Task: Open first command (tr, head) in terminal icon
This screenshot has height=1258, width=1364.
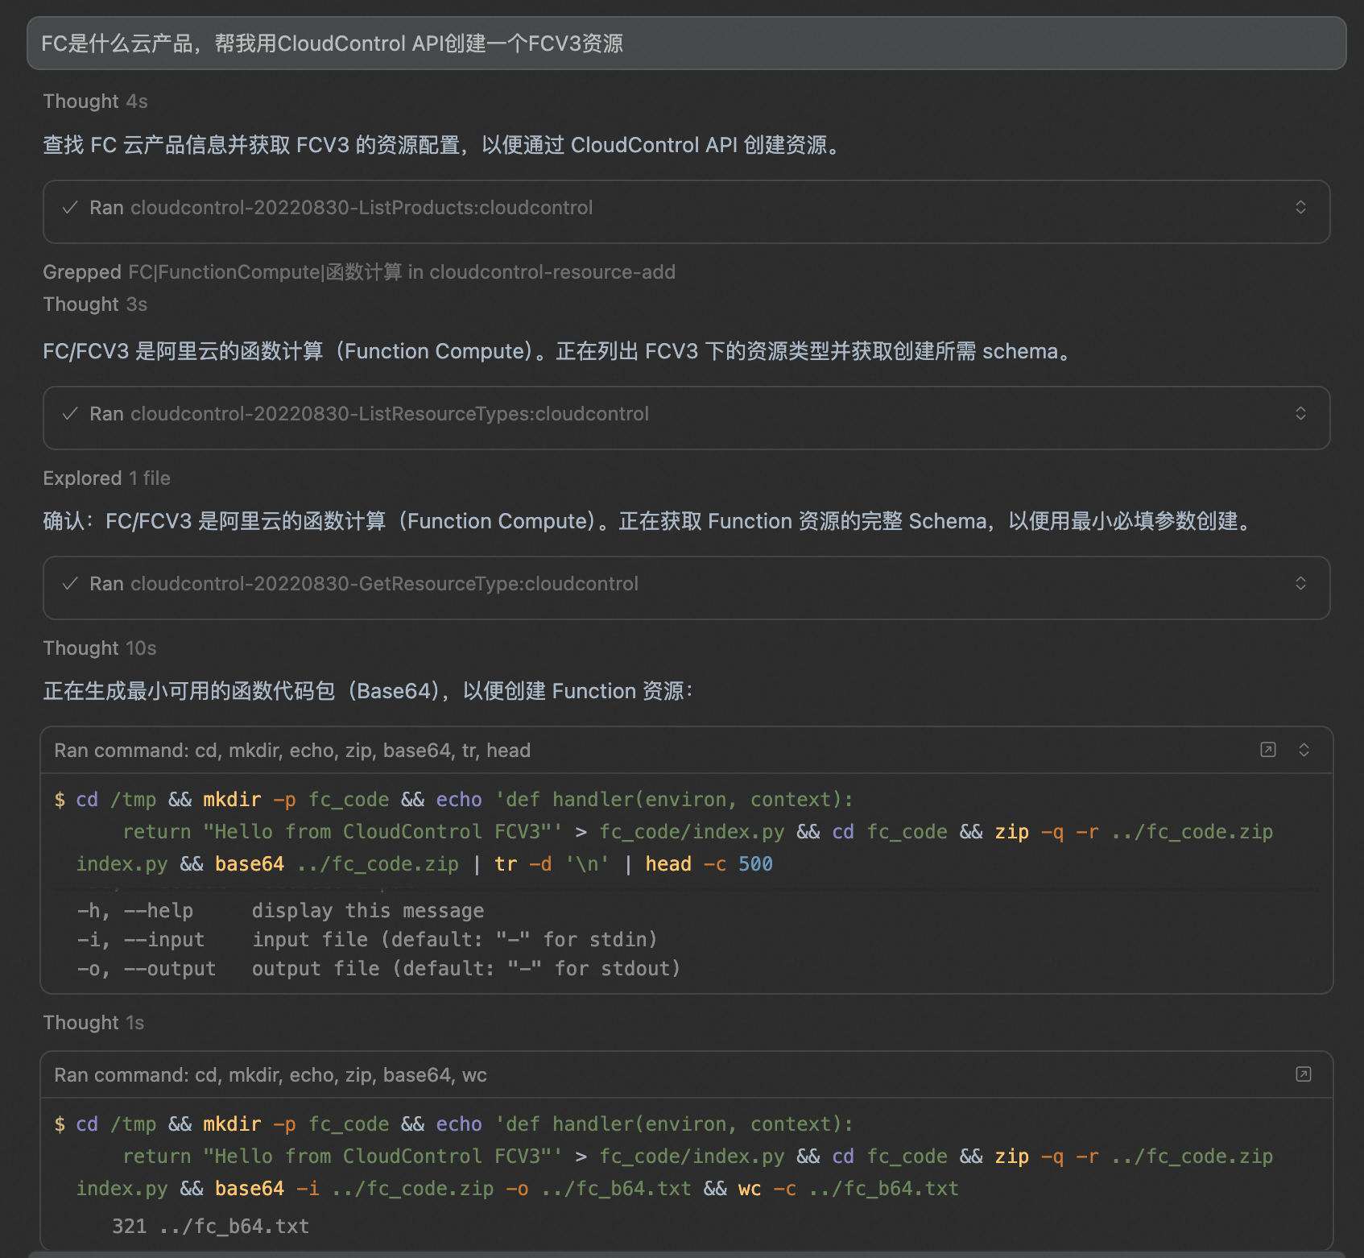Action: pyautogui.click(x=1268, y=751)
